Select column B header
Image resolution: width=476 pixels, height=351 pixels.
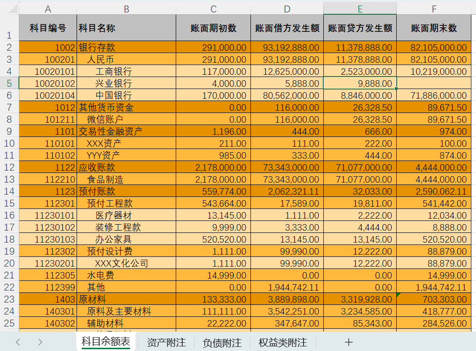pyautogui.click(x=126, y=9)
